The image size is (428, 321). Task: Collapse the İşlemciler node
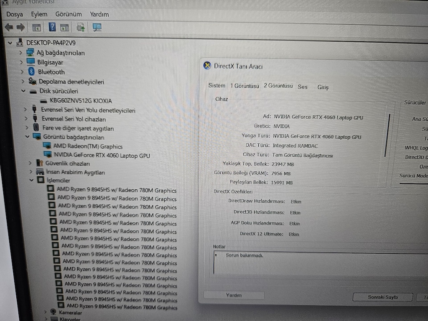tap(32, 180)
